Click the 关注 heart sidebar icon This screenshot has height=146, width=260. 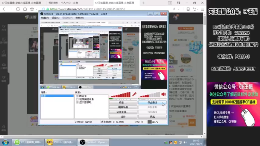[4, 28]
